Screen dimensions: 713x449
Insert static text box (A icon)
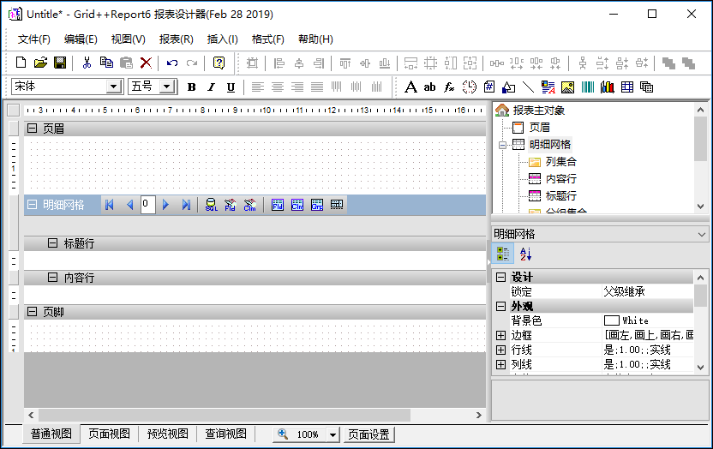coord(410,87)
